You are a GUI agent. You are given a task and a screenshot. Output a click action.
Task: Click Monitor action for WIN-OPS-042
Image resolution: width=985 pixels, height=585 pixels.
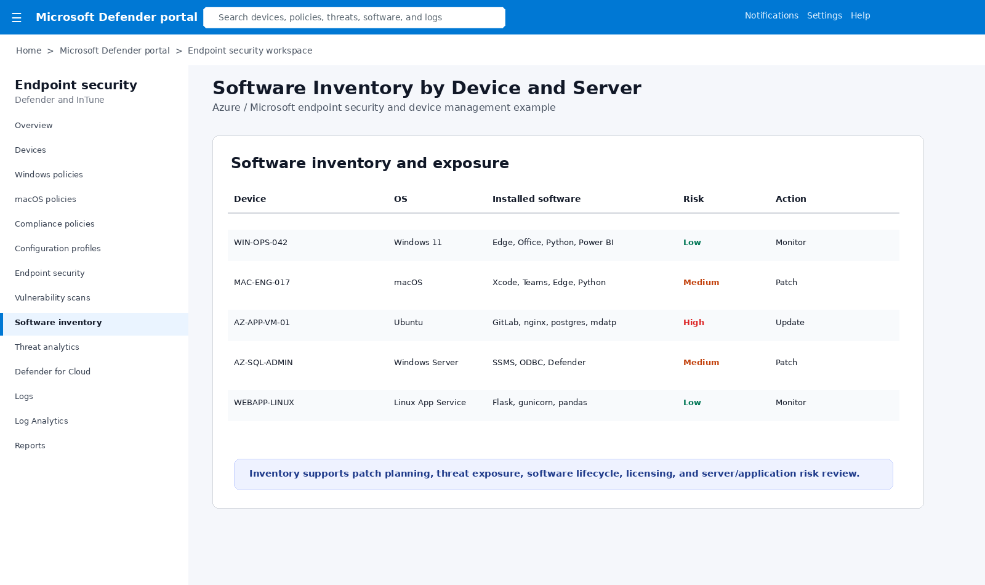790,243
